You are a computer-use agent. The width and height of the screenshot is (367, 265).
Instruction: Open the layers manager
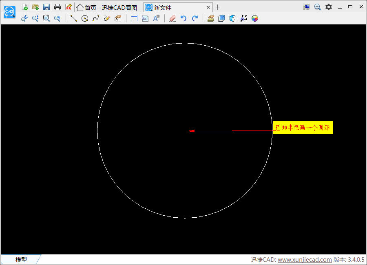coord(211,18)
